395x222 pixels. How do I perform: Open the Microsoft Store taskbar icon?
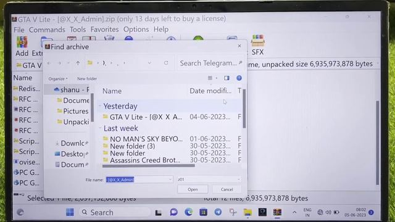point(203,212)
